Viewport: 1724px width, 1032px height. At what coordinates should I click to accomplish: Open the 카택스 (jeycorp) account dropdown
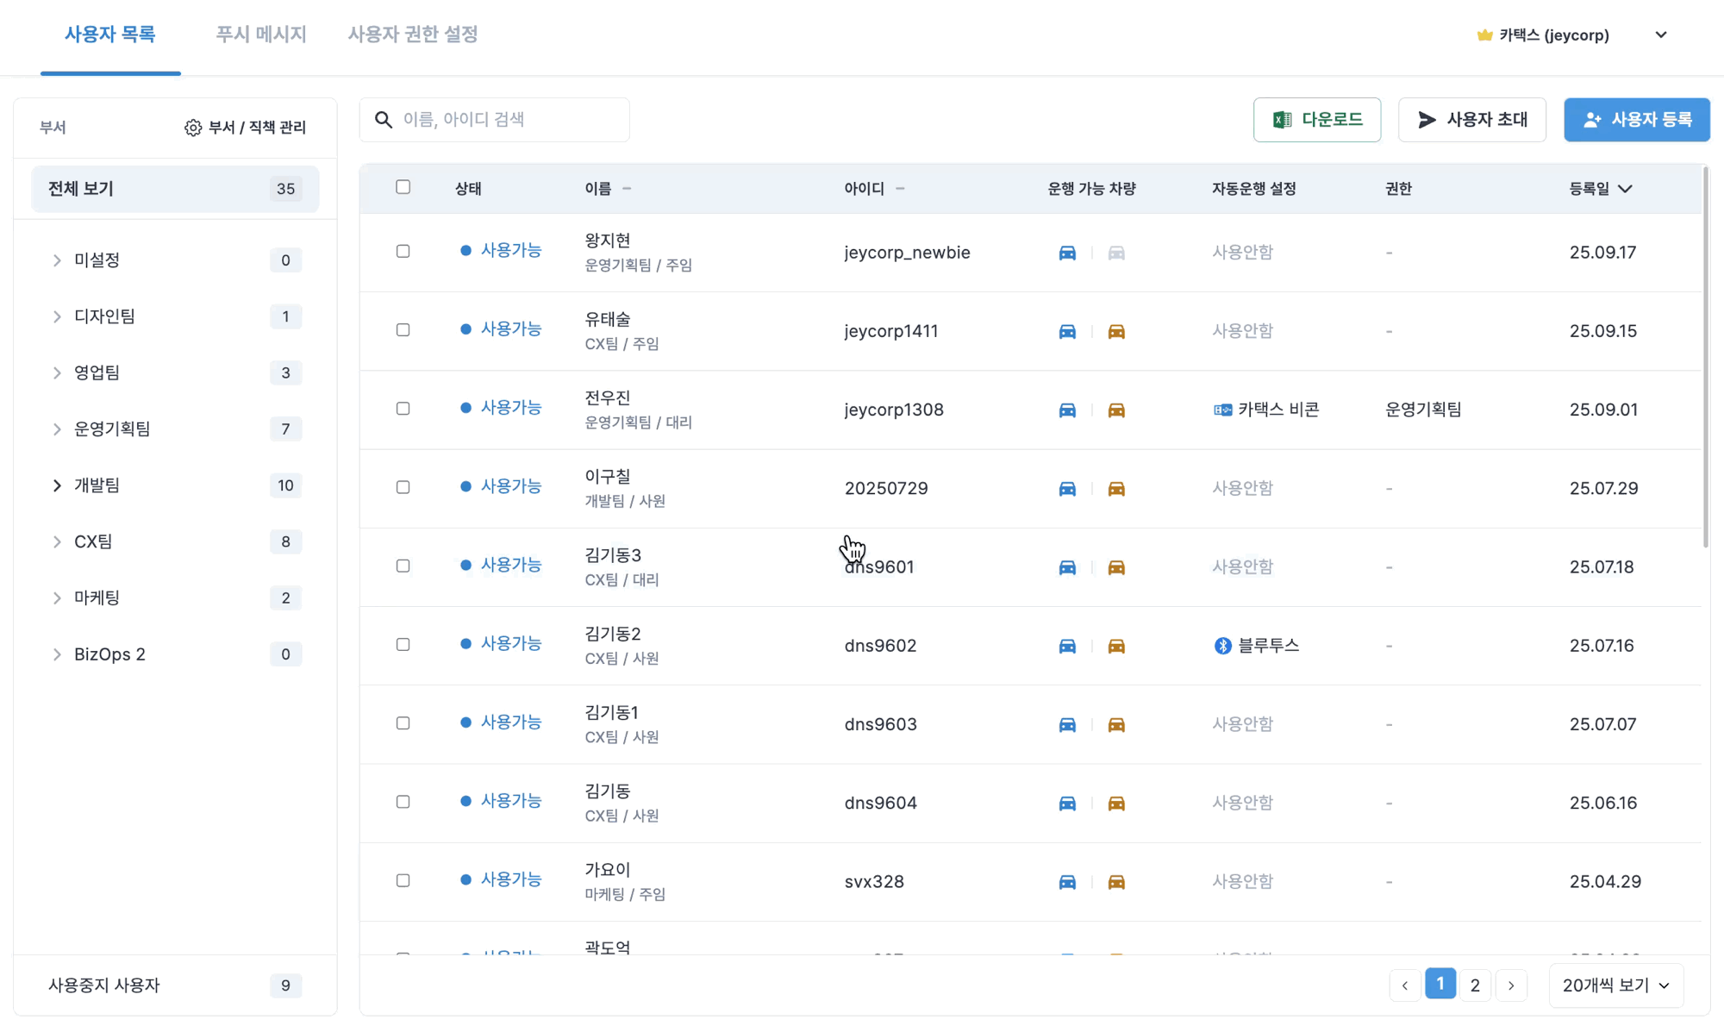point(1660,35)
